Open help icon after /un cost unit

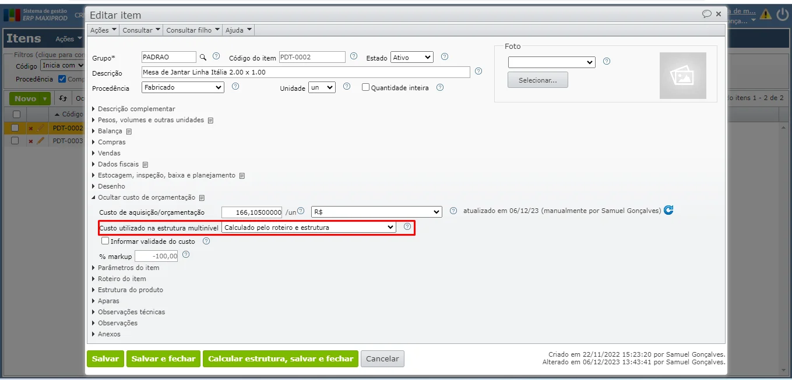click(x=301, y=211)
